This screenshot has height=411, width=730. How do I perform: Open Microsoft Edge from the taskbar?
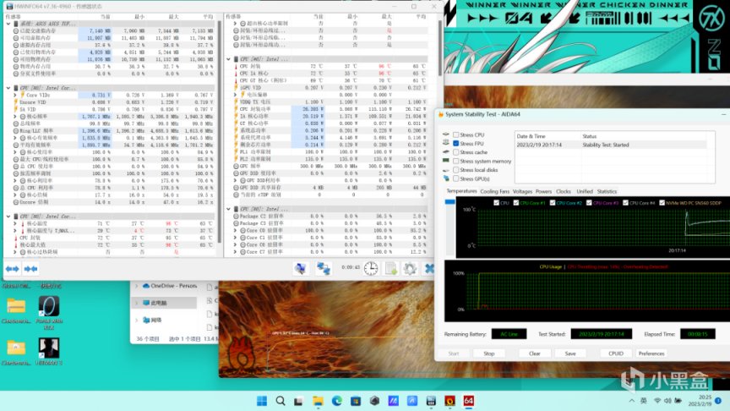click(336, 400)
